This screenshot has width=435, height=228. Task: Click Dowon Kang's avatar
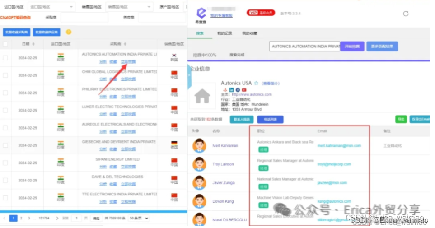[x=199, y=201]
